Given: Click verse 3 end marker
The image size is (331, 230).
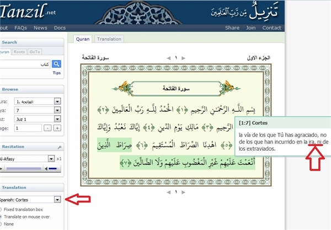Looking at the screenshot, I should pyautogui.click(x=207, y=127).
